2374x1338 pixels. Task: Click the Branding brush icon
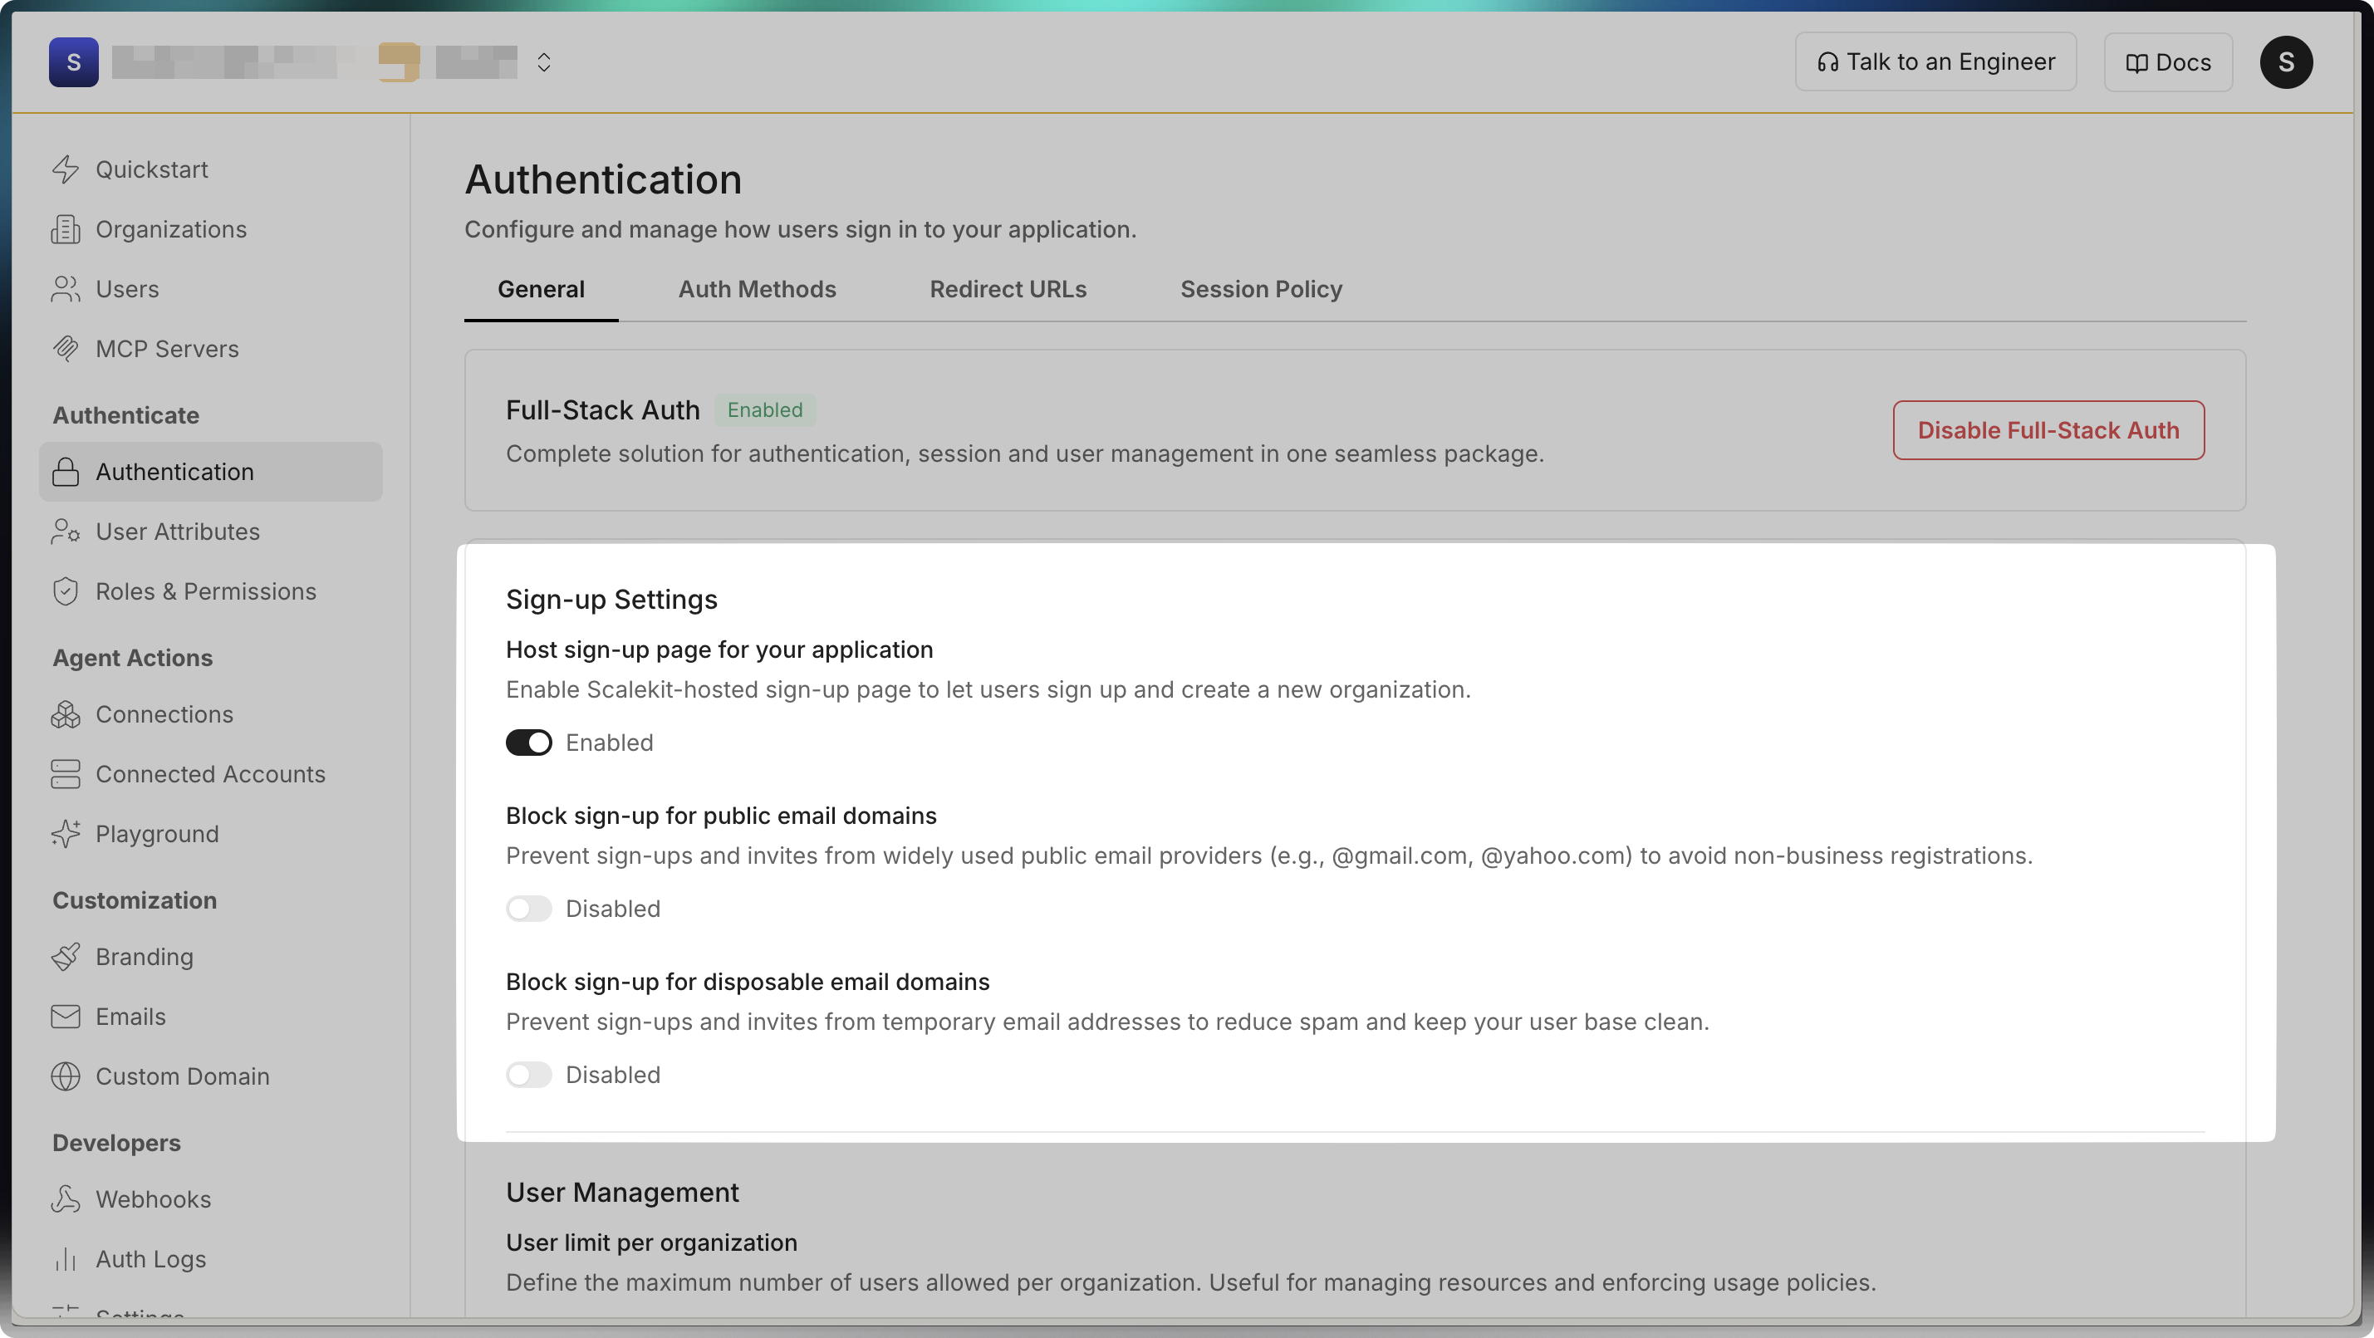[66, 957]
